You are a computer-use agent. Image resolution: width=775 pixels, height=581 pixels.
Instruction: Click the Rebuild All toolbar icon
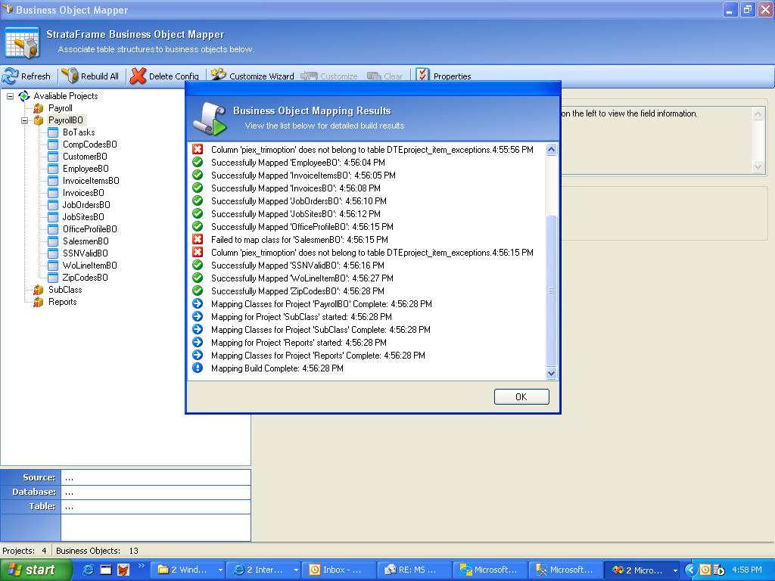[70, 76]
